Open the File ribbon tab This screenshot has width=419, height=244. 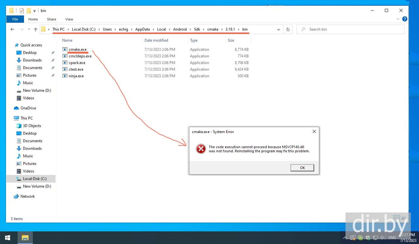(x=15, y=19)
